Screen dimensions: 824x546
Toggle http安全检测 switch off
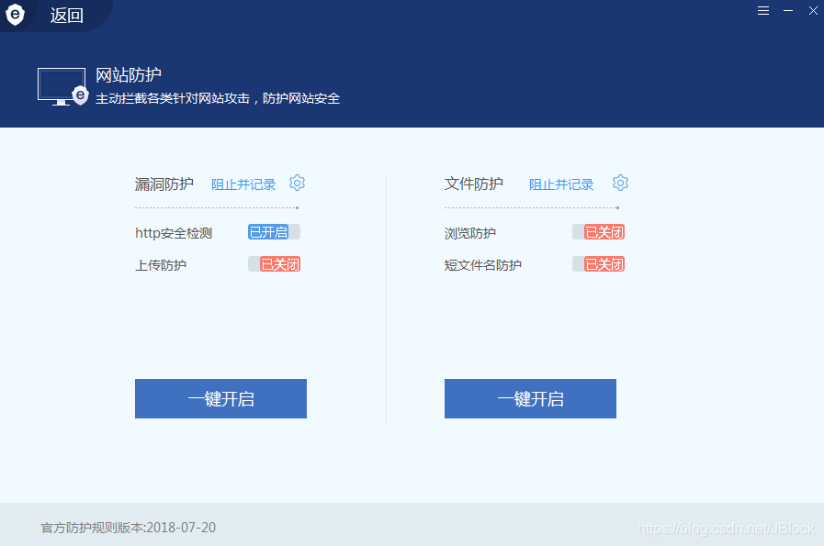(x=274, y=232)
